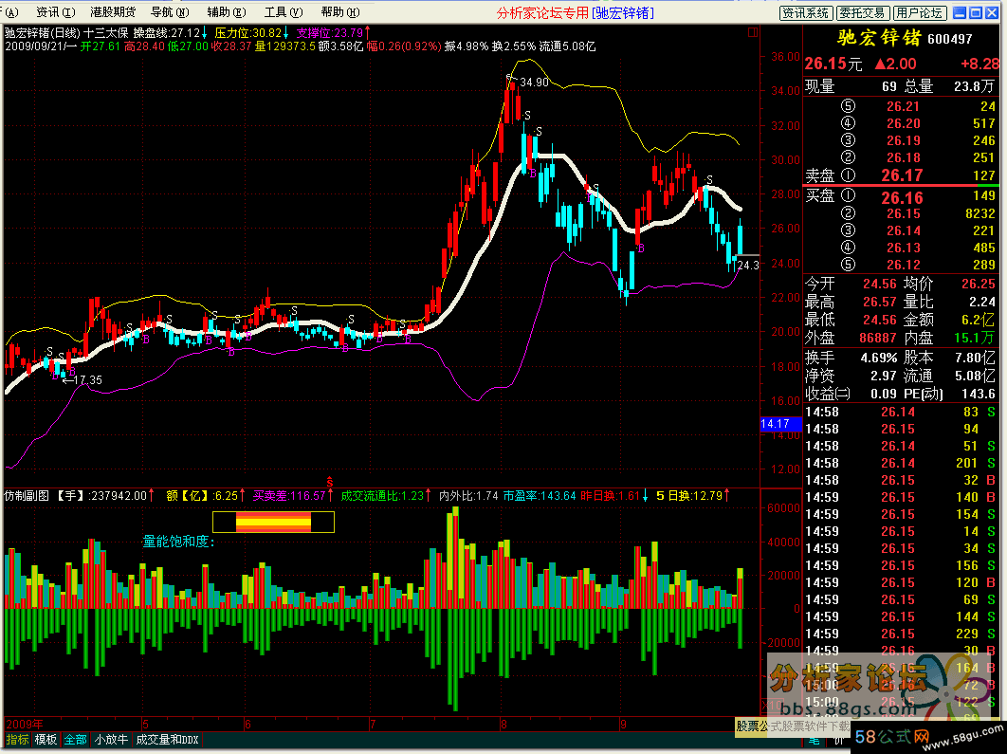Click the 买卖差:116.57 value

(293, 496)
